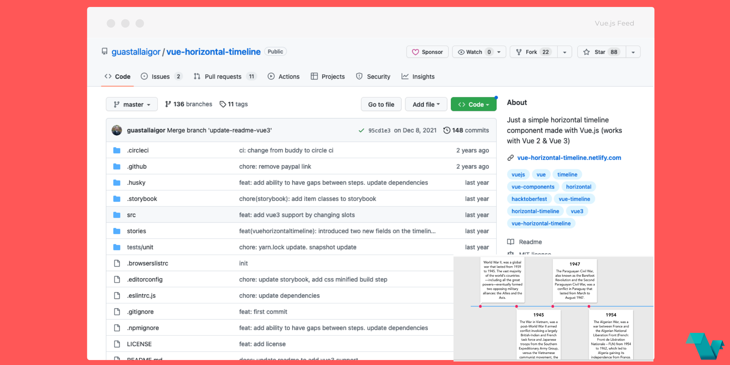Click guastallaigor's avatar thumbnail
Image resolution: width=730 pixels, height=365 pixels.
117,130
